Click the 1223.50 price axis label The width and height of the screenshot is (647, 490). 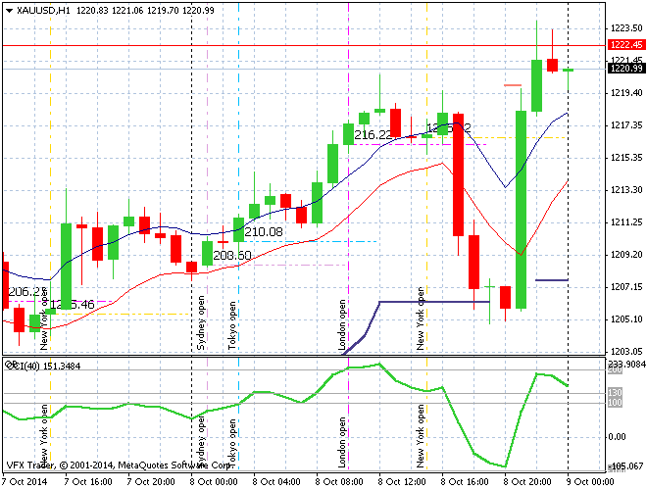626,28
